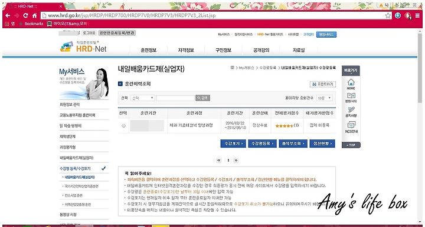The width and height of the screenshot is (425, 227).
Task: Click the 훈련기관 column header
Action: click(148, 113)
